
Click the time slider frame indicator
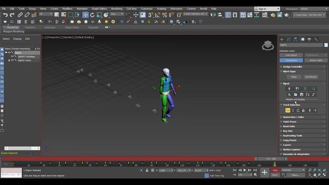click(271, 159)
